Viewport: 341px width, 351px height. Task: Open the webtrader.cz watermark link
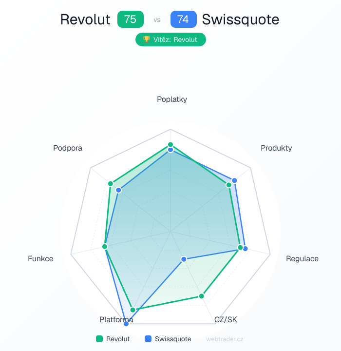tap(225, 339)
